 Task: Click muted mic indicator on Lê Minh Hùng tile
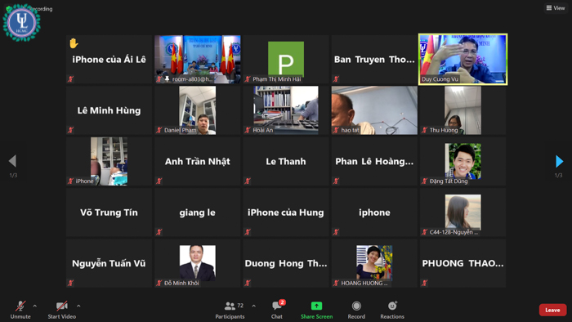[71, 130]
